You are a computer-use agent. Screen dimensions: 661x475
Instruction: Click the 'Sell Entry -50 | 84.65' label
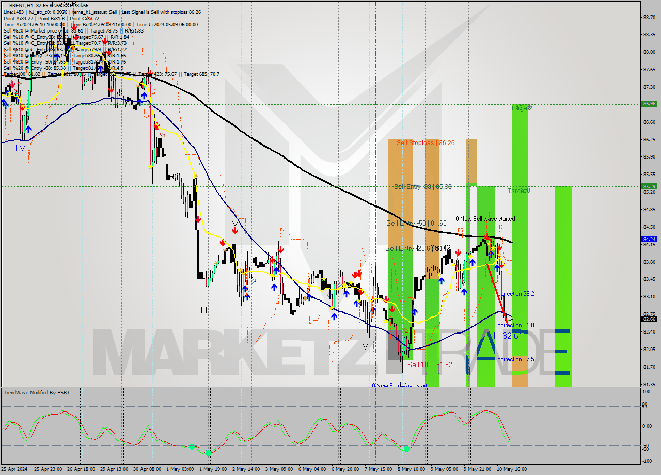click(416, 223)
